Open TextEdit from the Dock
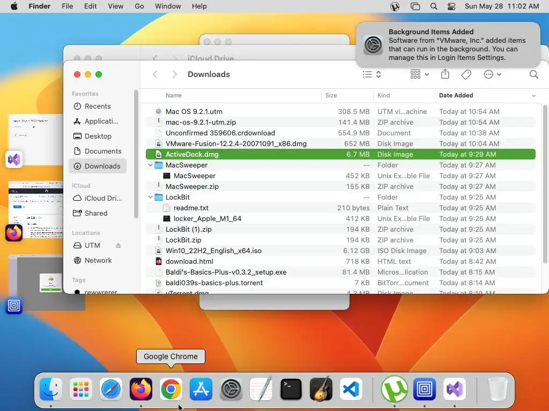549x411 pixels. (261, 389)
